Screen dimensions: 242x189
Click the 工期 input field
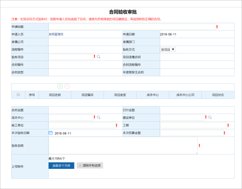pos(194,125)
